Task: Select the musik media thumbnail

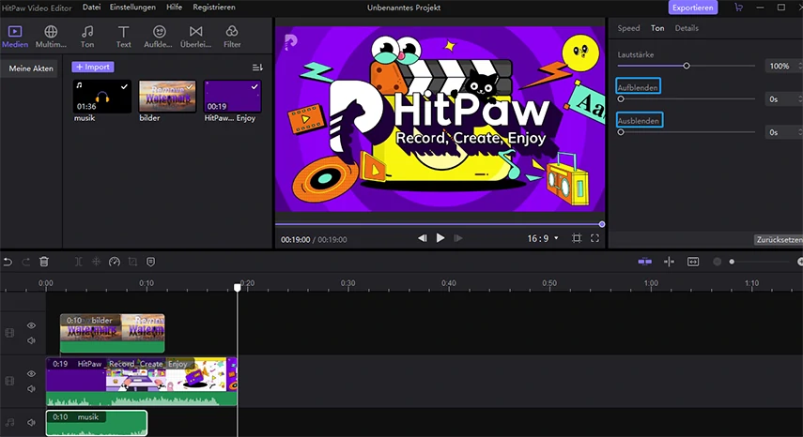Action: point(102,96)
